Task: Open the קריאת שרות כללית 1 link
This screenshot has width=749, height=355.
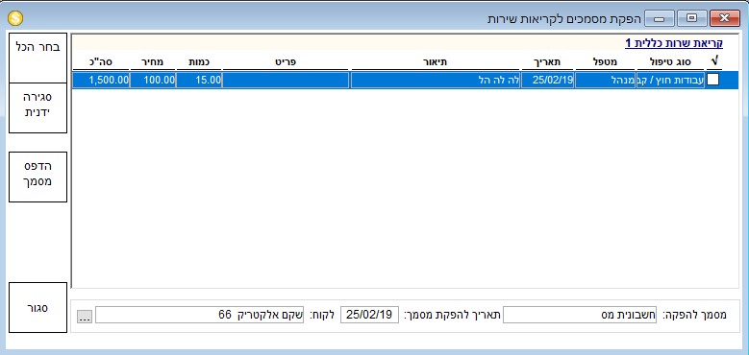Action: 674,43
